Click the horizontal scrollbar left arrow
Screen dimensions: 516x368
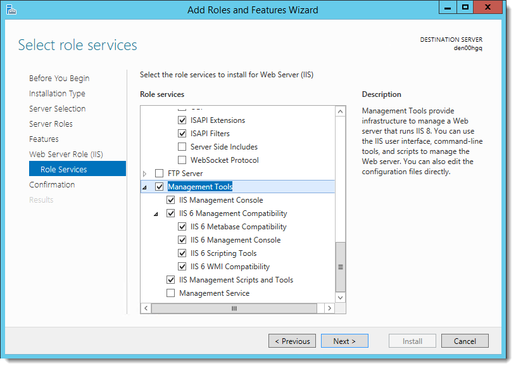click(x=146, y=308)
